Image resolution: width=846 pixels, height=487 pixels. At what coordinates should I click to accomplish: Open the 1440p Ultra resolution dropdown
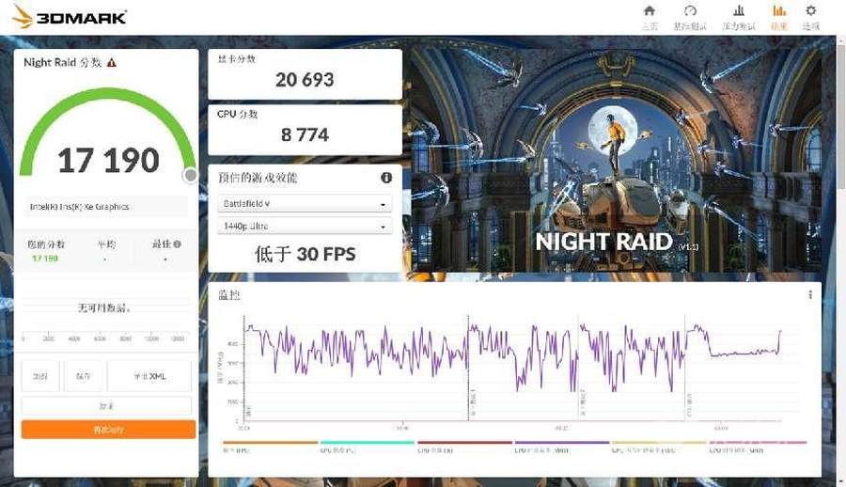pyautogui.click(x=305, y=226)
